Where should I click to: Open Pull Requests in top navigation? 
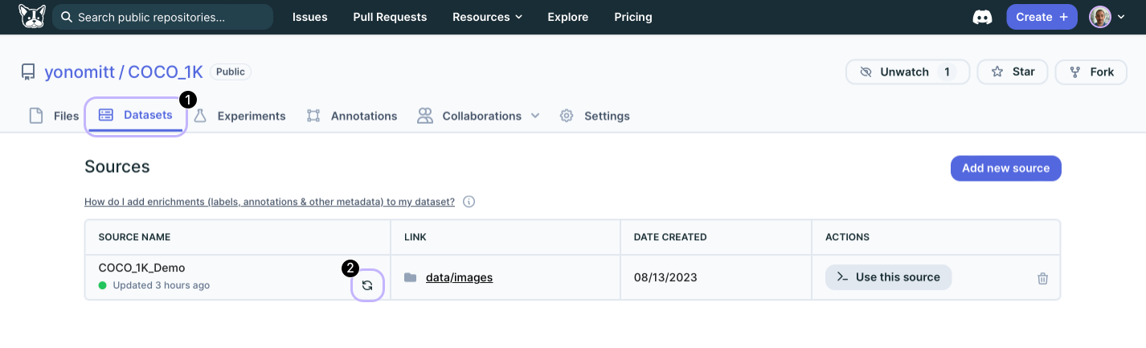[x=390, y=17]
